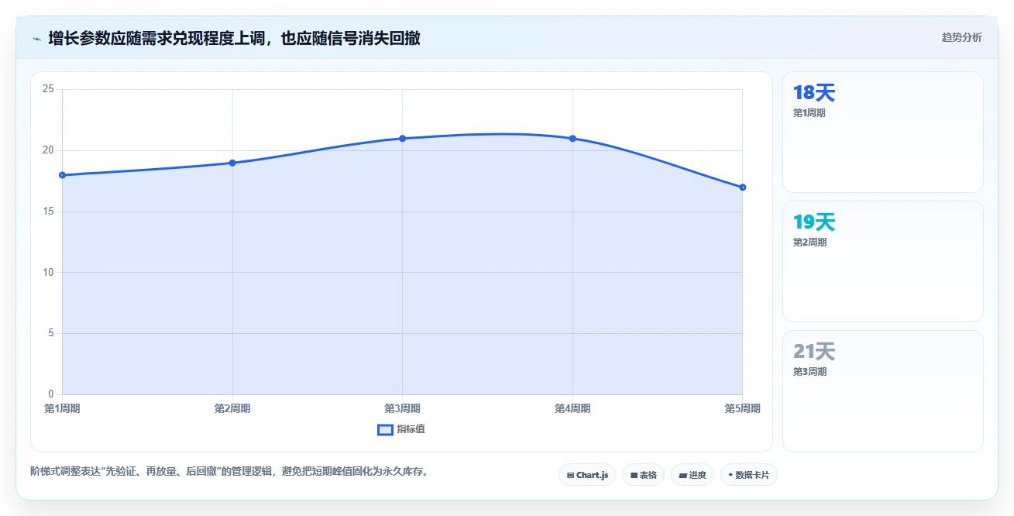This screenshot has width=1014, height=516.
Task: Click the 表格 tag icon
Action: (x=634, y=475)
